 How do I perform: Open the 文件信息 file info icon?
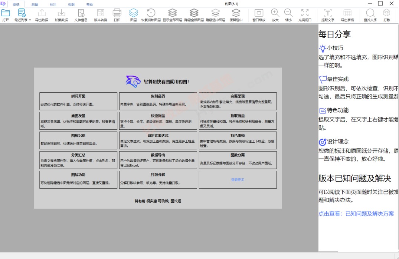point(81,13)
